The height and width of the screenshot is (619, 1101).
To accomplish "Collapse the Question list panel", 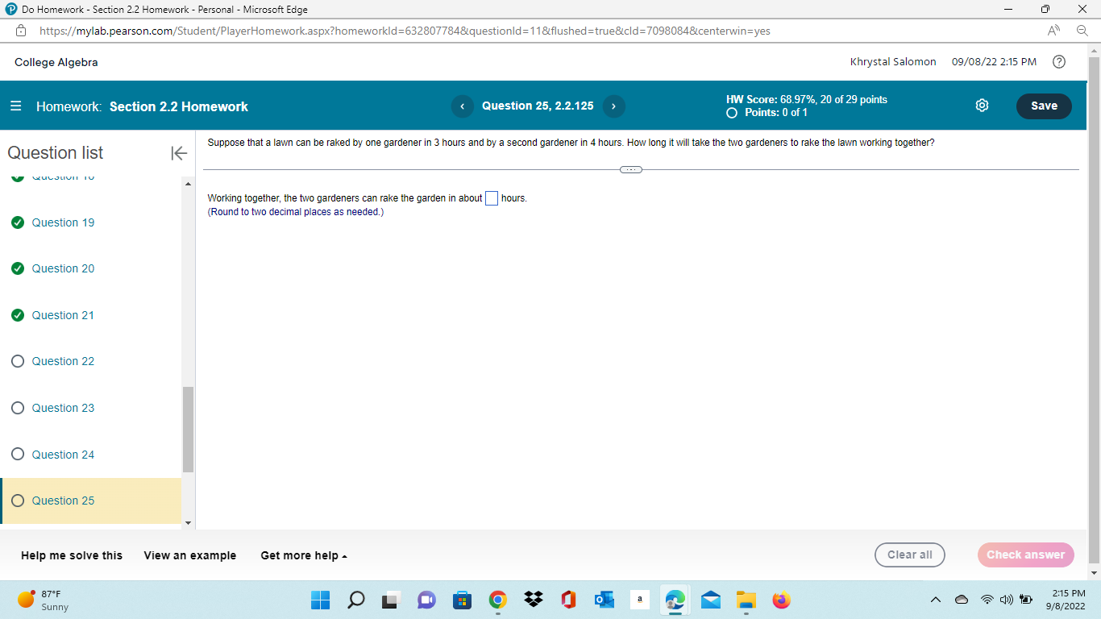I will click(x=179, y=153).
